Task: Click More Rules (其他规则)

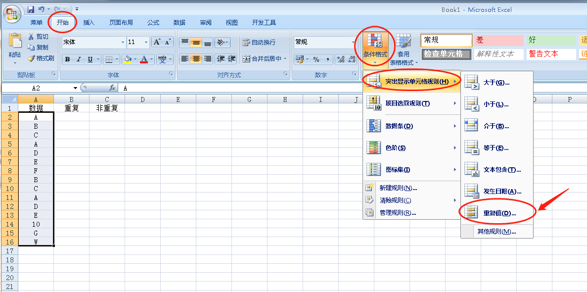Action: (497, 231)
